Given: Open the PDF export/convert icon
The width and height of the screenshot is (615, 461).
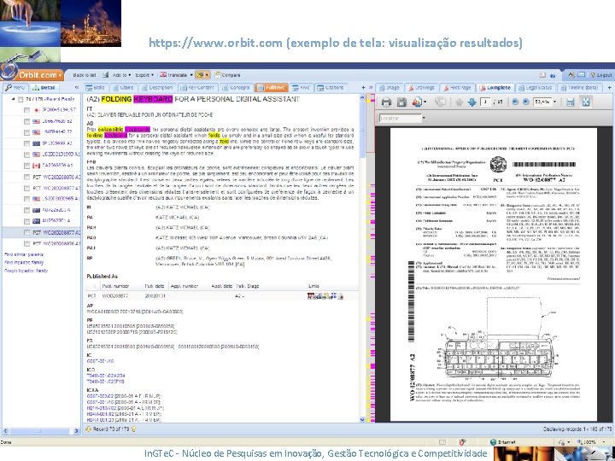Looking at the screenshot, I should (416, 102).
